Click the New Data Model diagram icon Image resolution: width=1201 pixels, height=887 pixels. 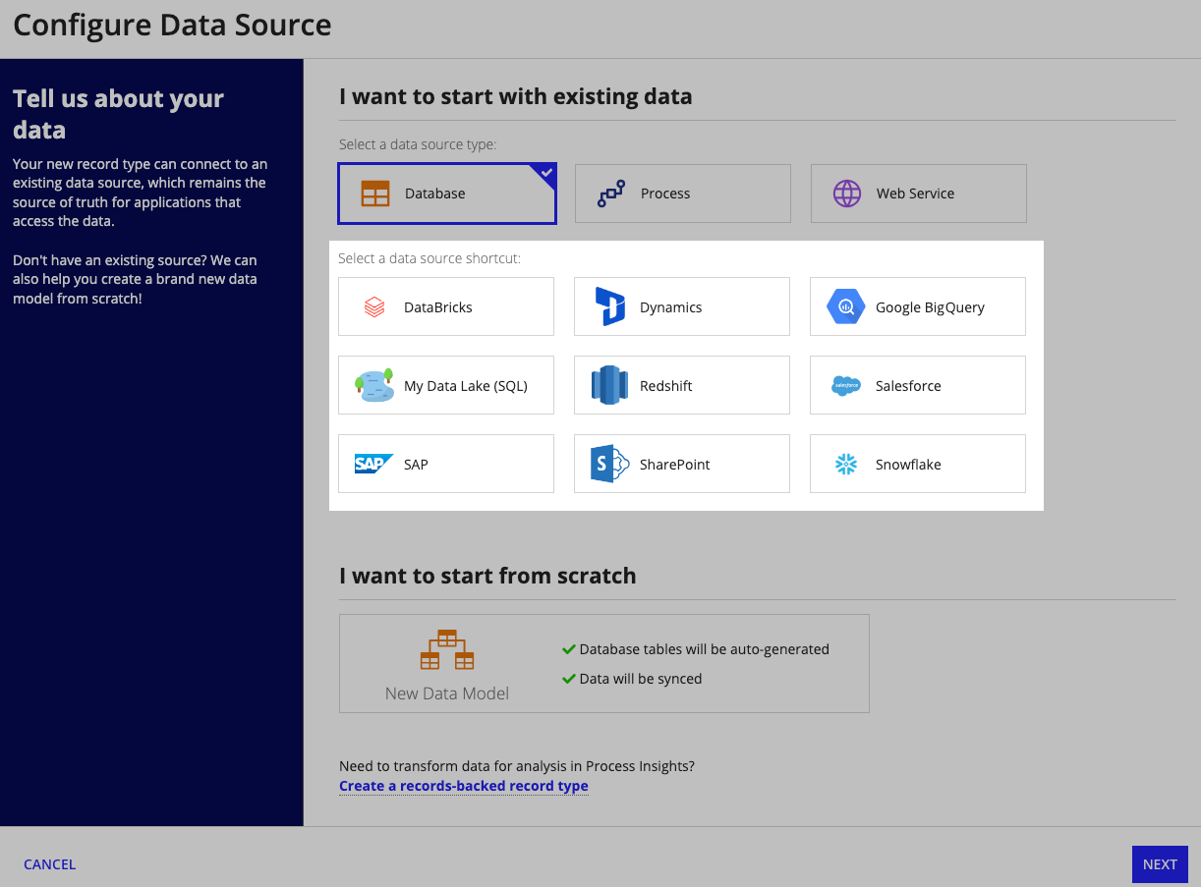click(447, 650)
